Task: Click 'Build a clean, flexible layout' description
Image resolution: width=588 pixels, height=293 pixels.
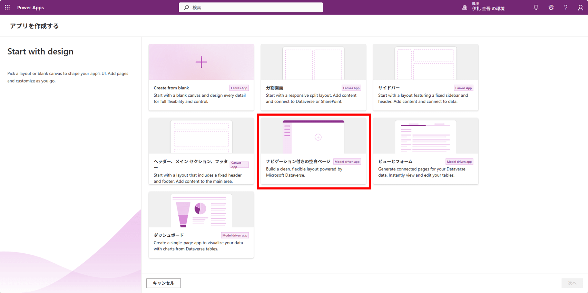Action: pyautogui.click(x=304, y=172)
